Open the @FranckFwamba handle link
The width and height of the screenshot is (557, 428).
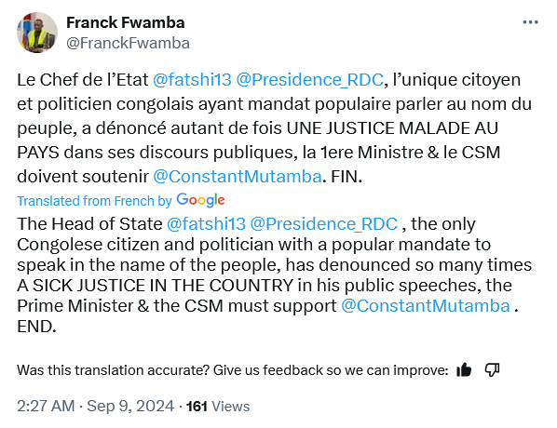pos(128,44)
